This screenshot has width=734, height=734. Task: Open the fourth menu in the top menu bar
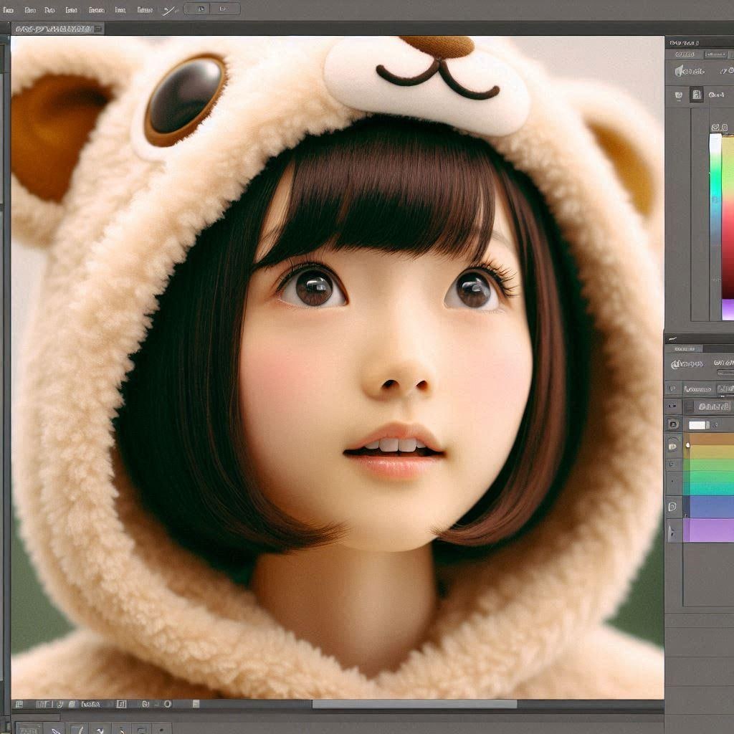pos(71,10)
